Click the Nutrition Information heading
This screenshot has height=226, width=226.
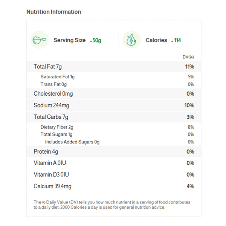click(x=53, y=12)
